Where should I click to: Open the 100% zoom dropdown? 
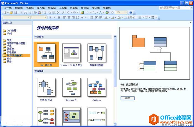(126, 12)
